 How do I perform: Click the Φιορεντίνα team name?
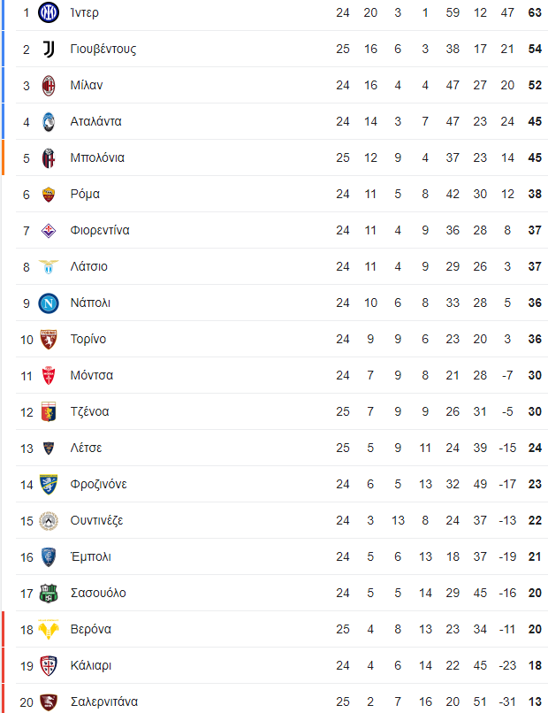point(100,231)
